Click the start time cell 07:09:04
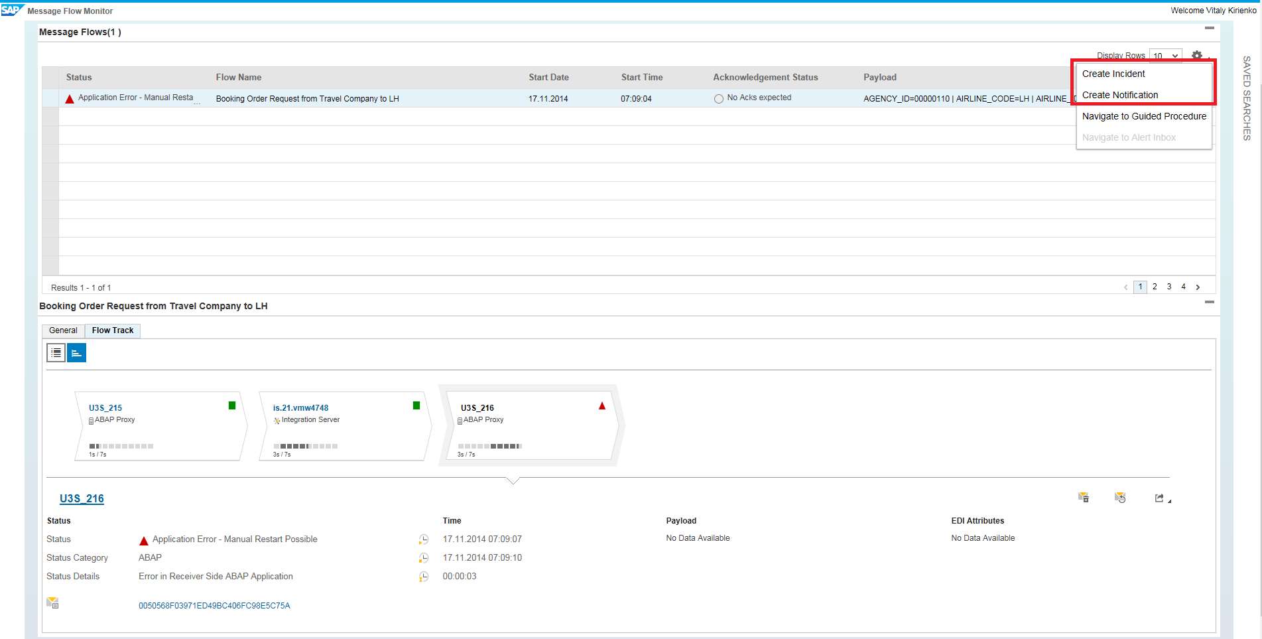 tap(636, 99)
